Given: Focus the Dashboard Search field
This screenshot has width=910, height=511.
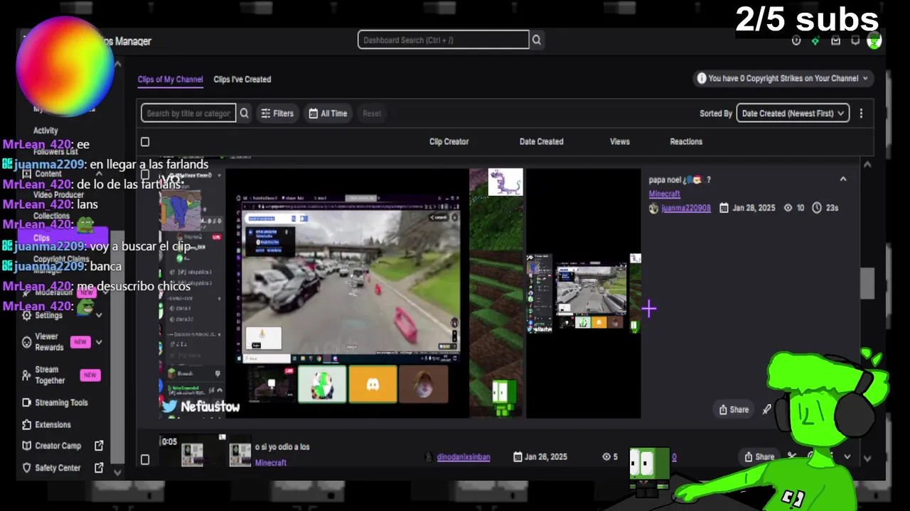Looking at the screenshot, I should pos(443,40).
